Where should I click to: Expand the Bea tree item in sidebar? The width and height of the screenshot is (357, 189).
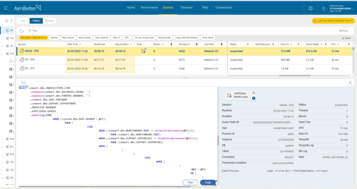pyautogui.click(x=2, y=139)
